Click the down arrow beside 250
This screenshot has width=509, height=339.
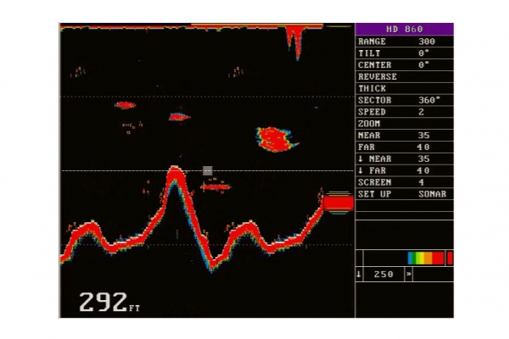[x=359, y=275]
